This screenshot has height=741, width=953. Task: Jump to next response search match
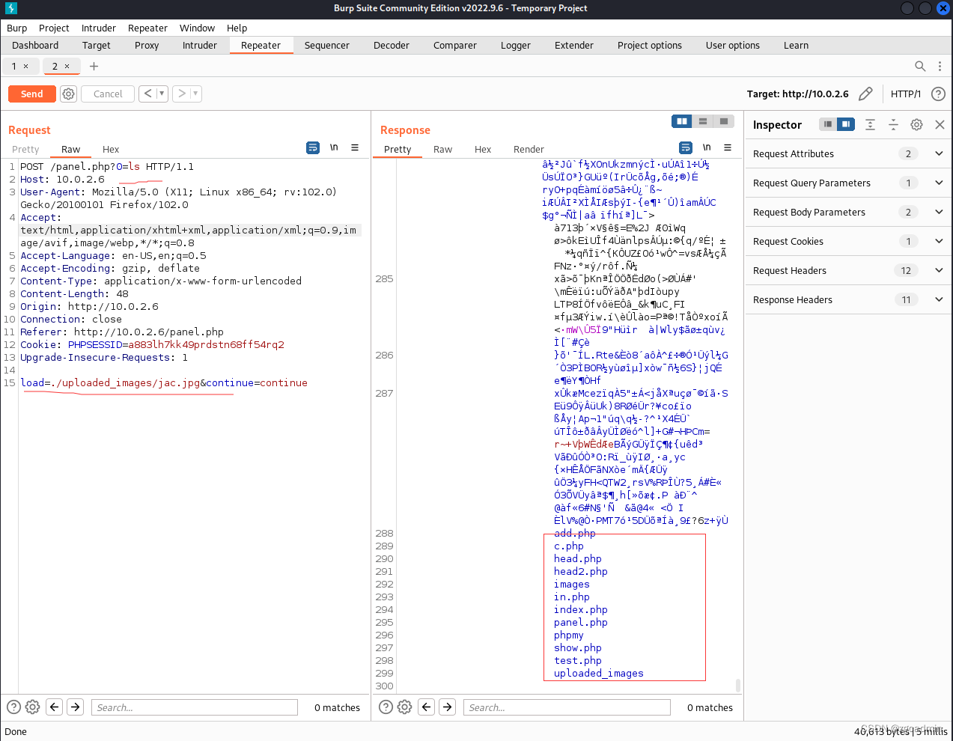448,707
